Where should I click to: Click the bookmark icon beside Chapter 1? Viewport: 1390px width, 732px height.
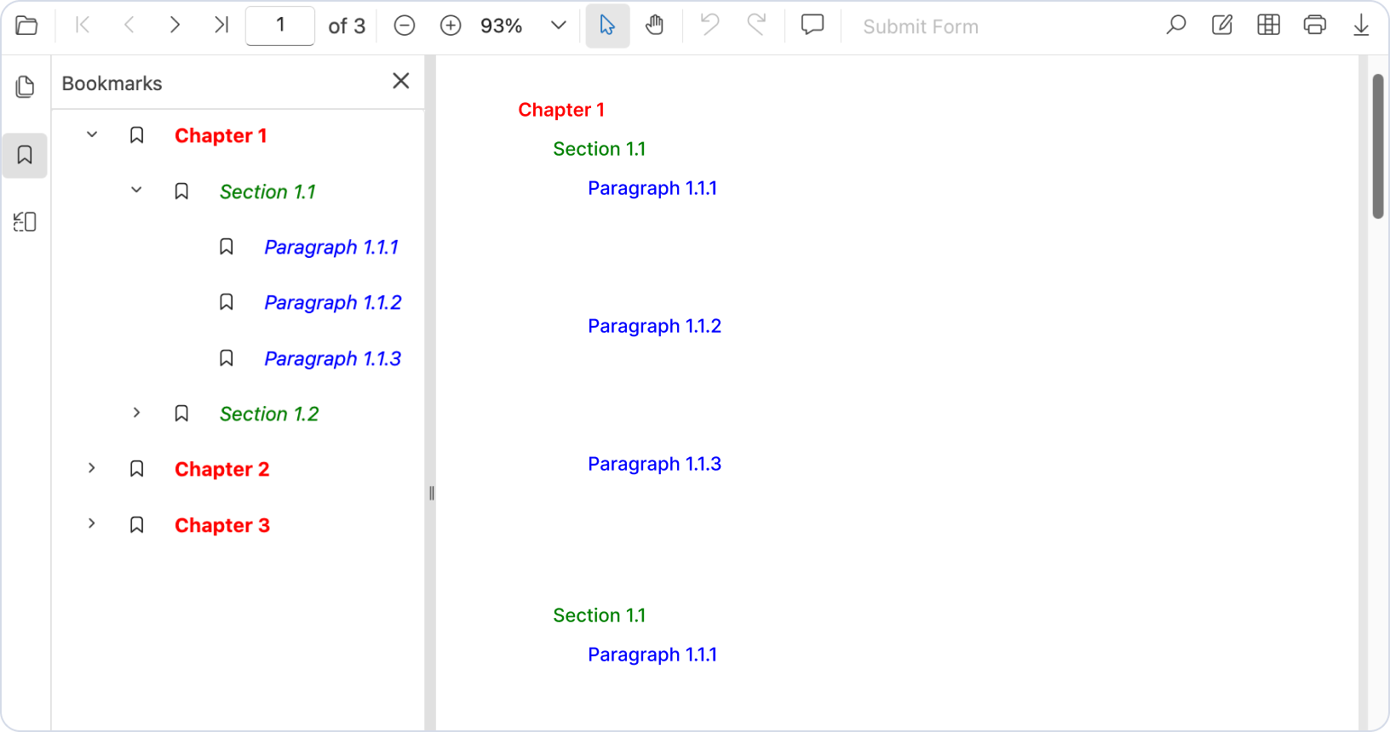pos(136,135)
